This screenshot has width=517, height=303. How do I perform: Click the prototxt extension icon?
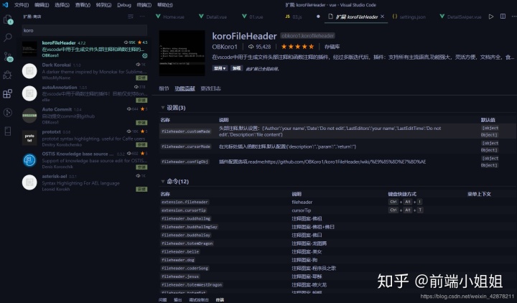29,138
